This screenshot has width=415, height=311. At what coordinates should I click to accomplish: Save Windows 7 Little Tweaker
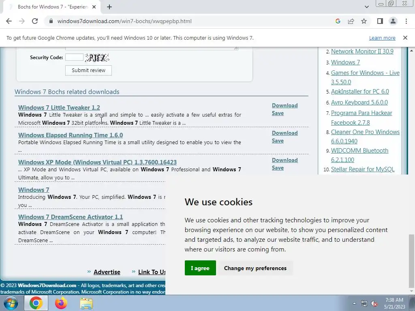coord(278,113)
